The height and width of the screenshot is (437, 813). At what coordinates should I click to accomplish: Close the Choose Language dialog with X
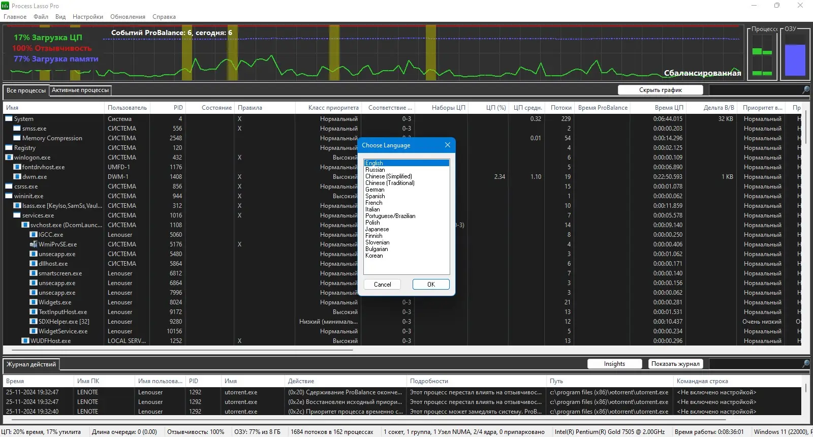click(x=448, y=145)
